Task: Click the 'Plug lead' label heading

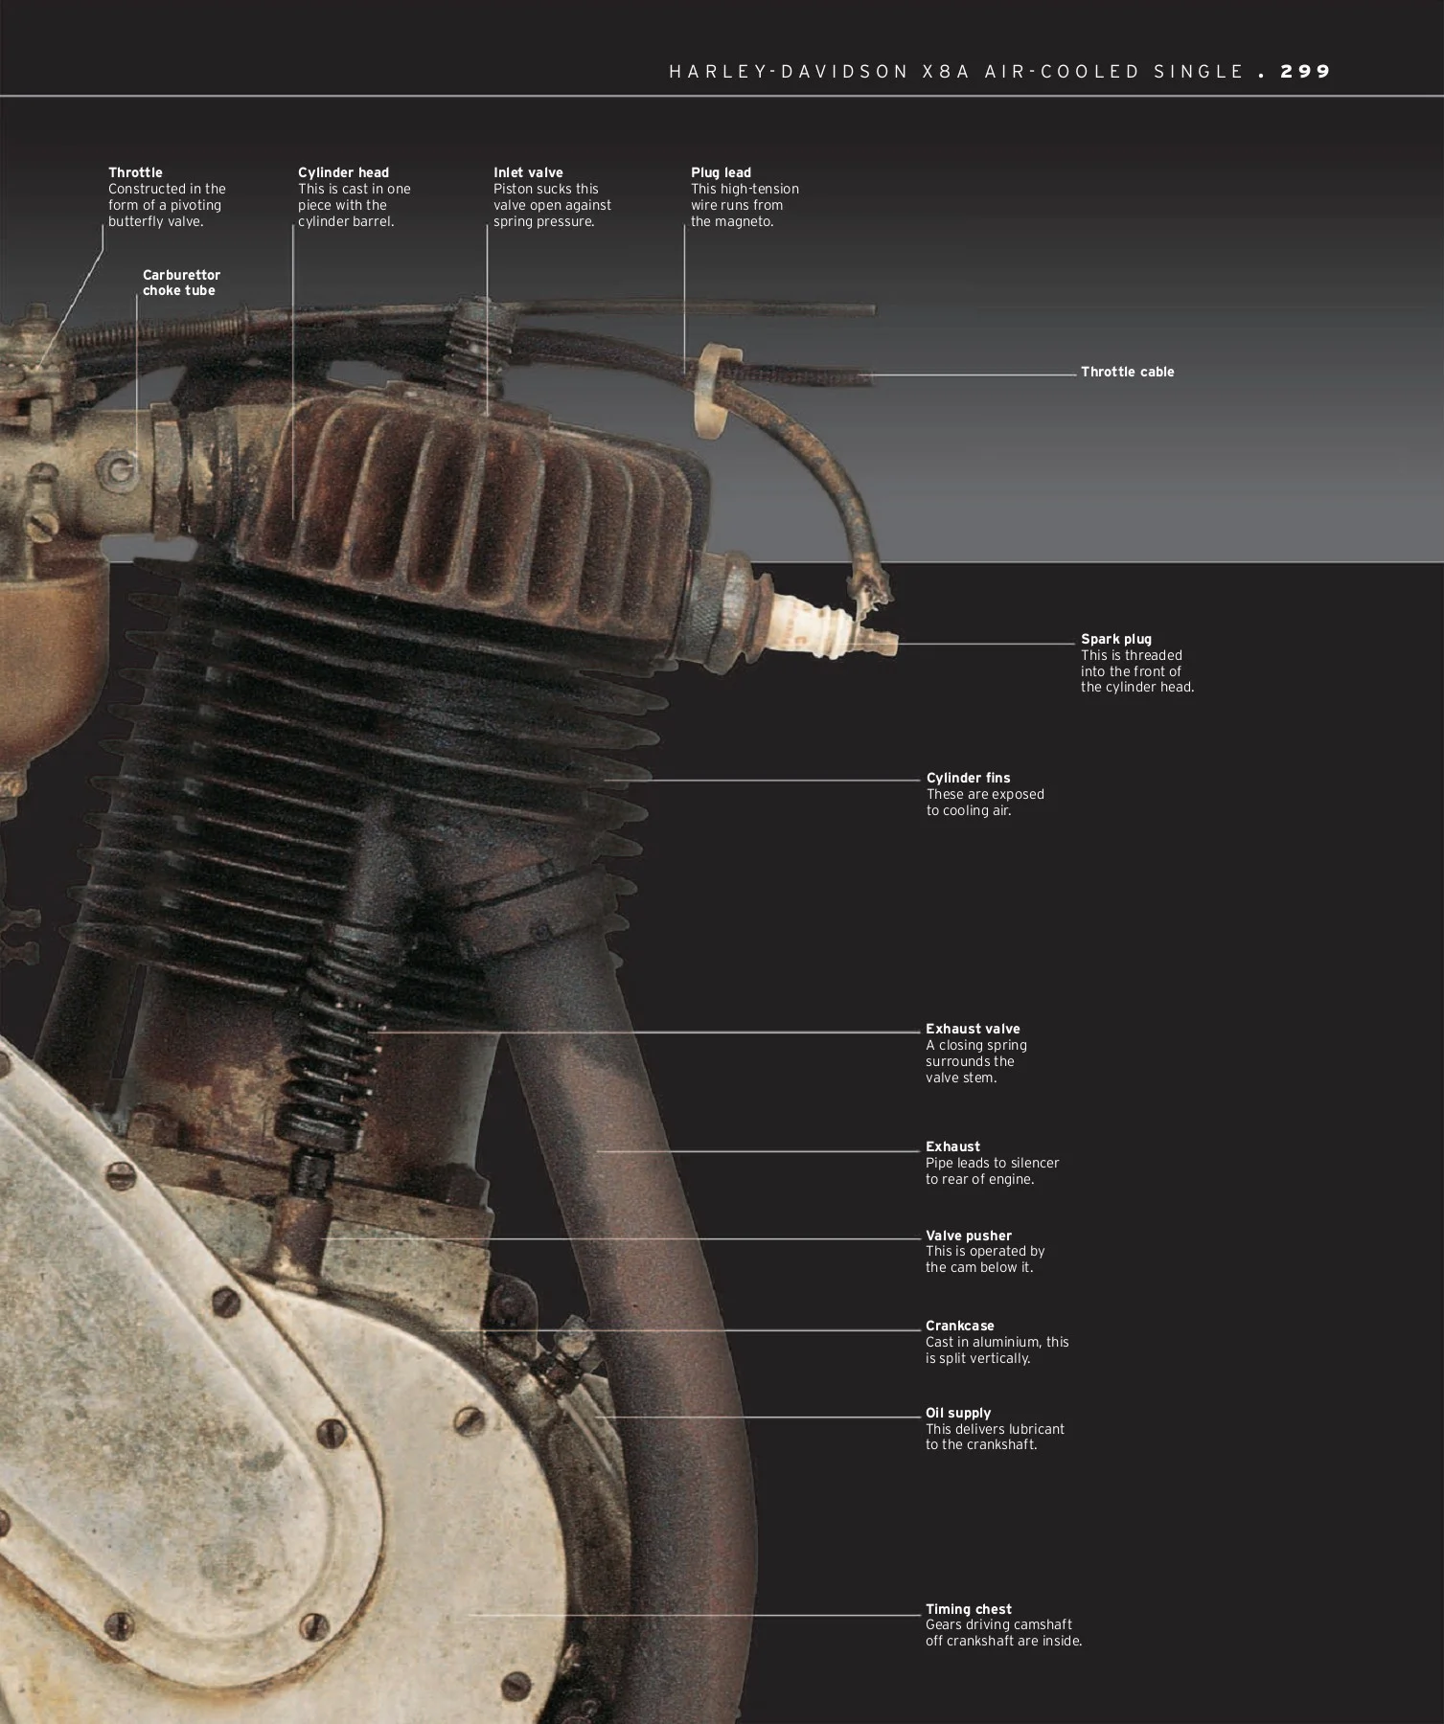Action: pos(721,172)
